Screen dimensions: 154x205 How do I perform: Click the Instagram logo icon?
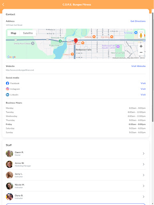point(8,89)
